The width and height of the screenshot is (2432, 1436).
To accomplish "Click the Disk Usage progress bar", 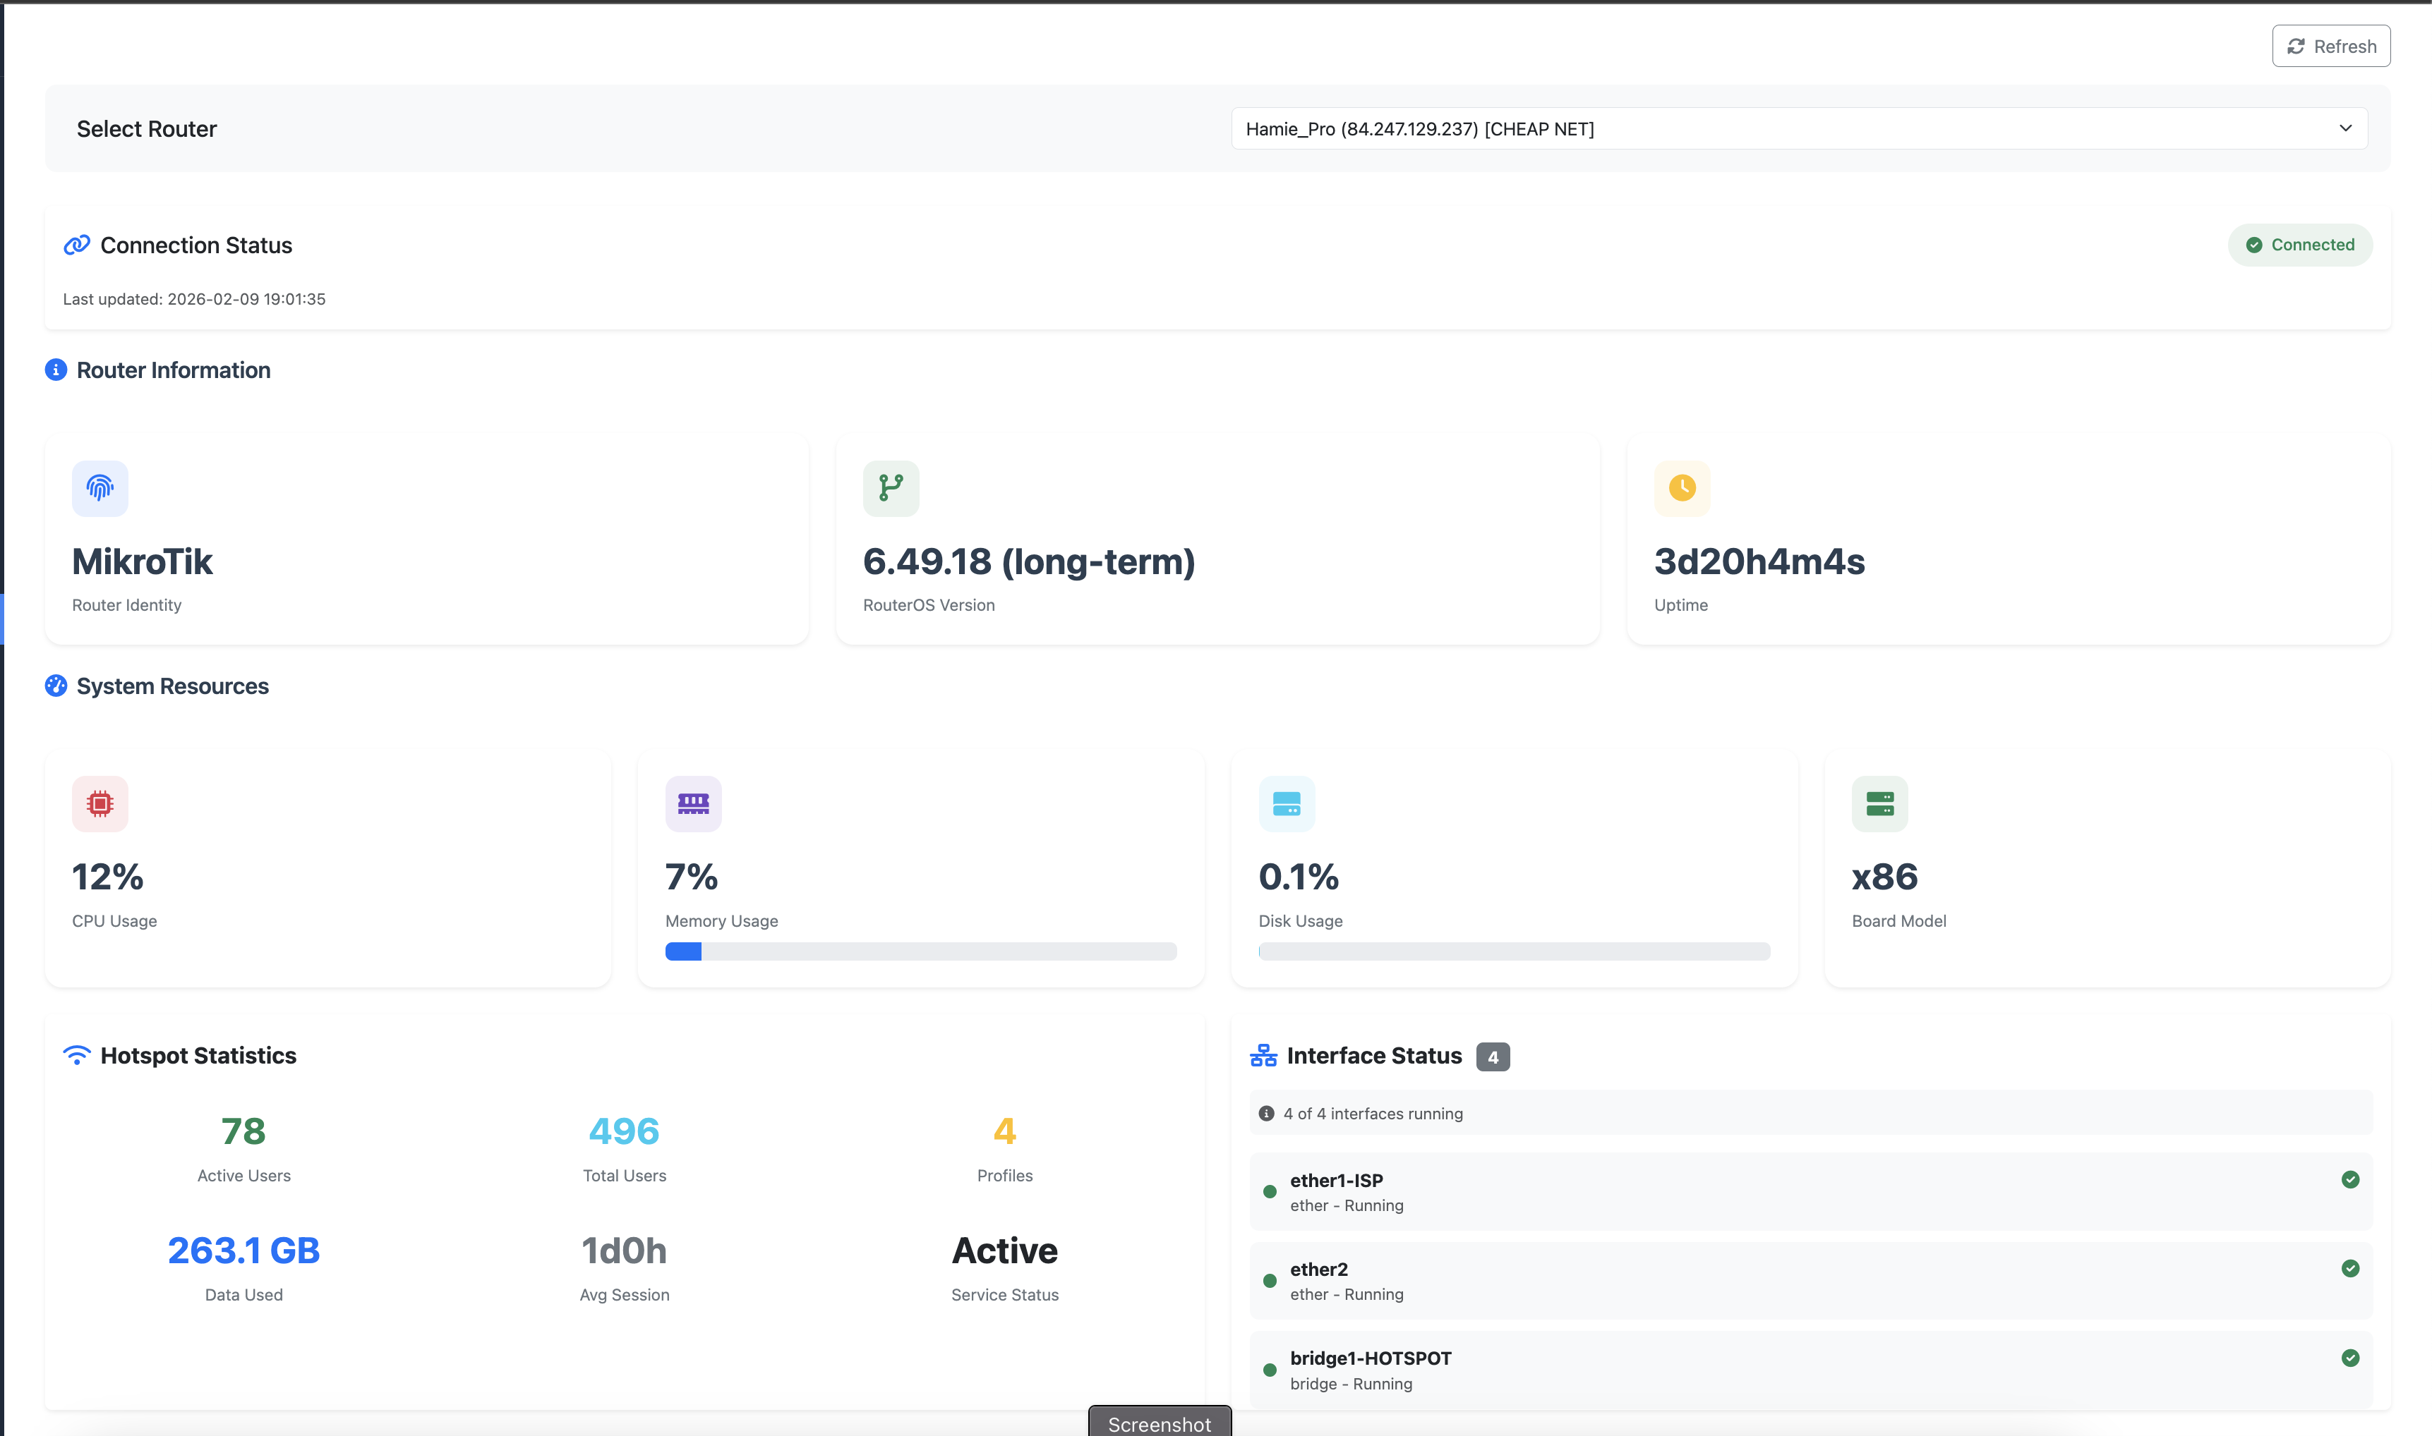I will coord(1513,951).
